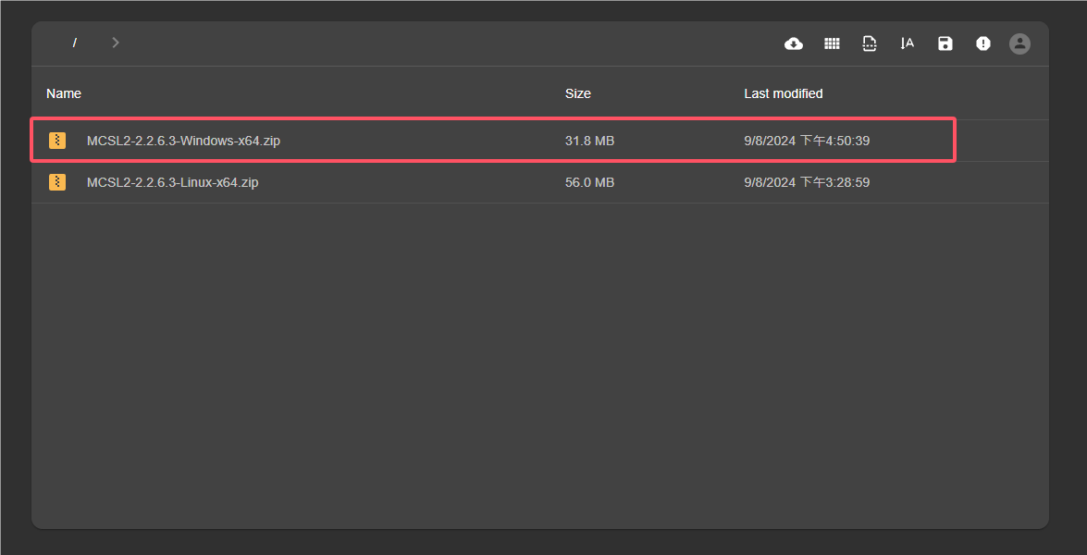
Task: Click the zip icon beside the Windows-x64 file
Action: (x=56, y=141)
